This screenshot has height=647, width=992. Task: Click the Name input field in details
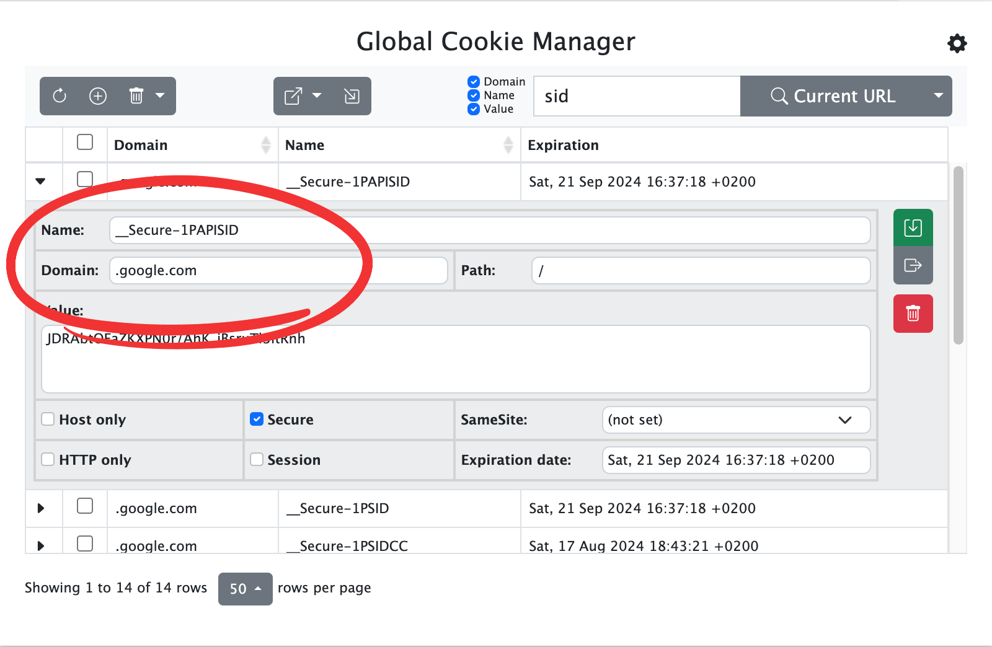coord(490,231)
